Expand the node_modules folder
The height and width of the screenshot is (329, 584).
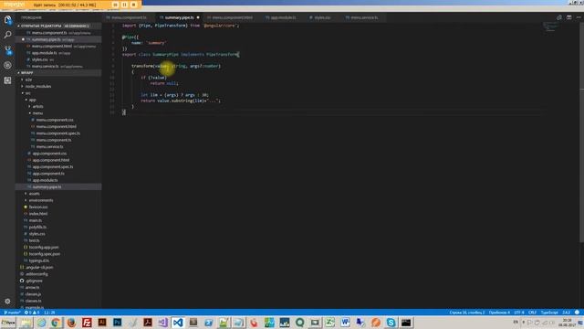pos(38,86)
